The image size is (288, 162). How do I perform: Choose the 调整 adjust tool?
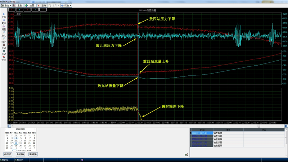[x=4, y=28]
